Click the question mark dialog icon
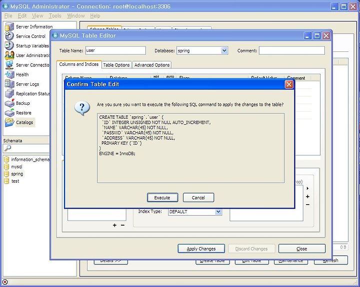The width and height of the screenshot is (360, 287). pyautogui.click(x=82, y=108)
